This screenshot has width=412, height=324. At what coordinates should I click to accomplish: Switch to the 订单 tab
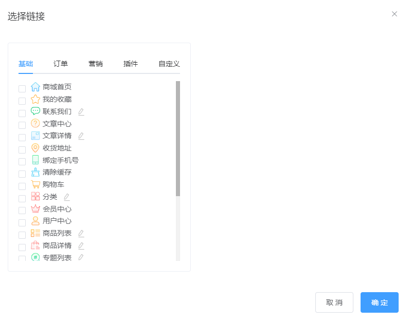click(61, 64)
